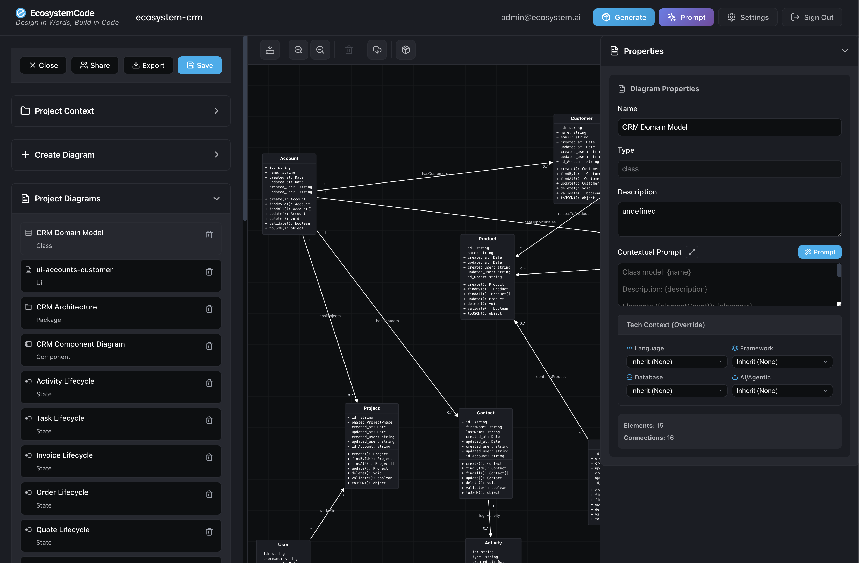Click the Prompt button in Contextual Prompt section
Image resolution: width=859 pixels, height=563 pixels.
point(820,252)
